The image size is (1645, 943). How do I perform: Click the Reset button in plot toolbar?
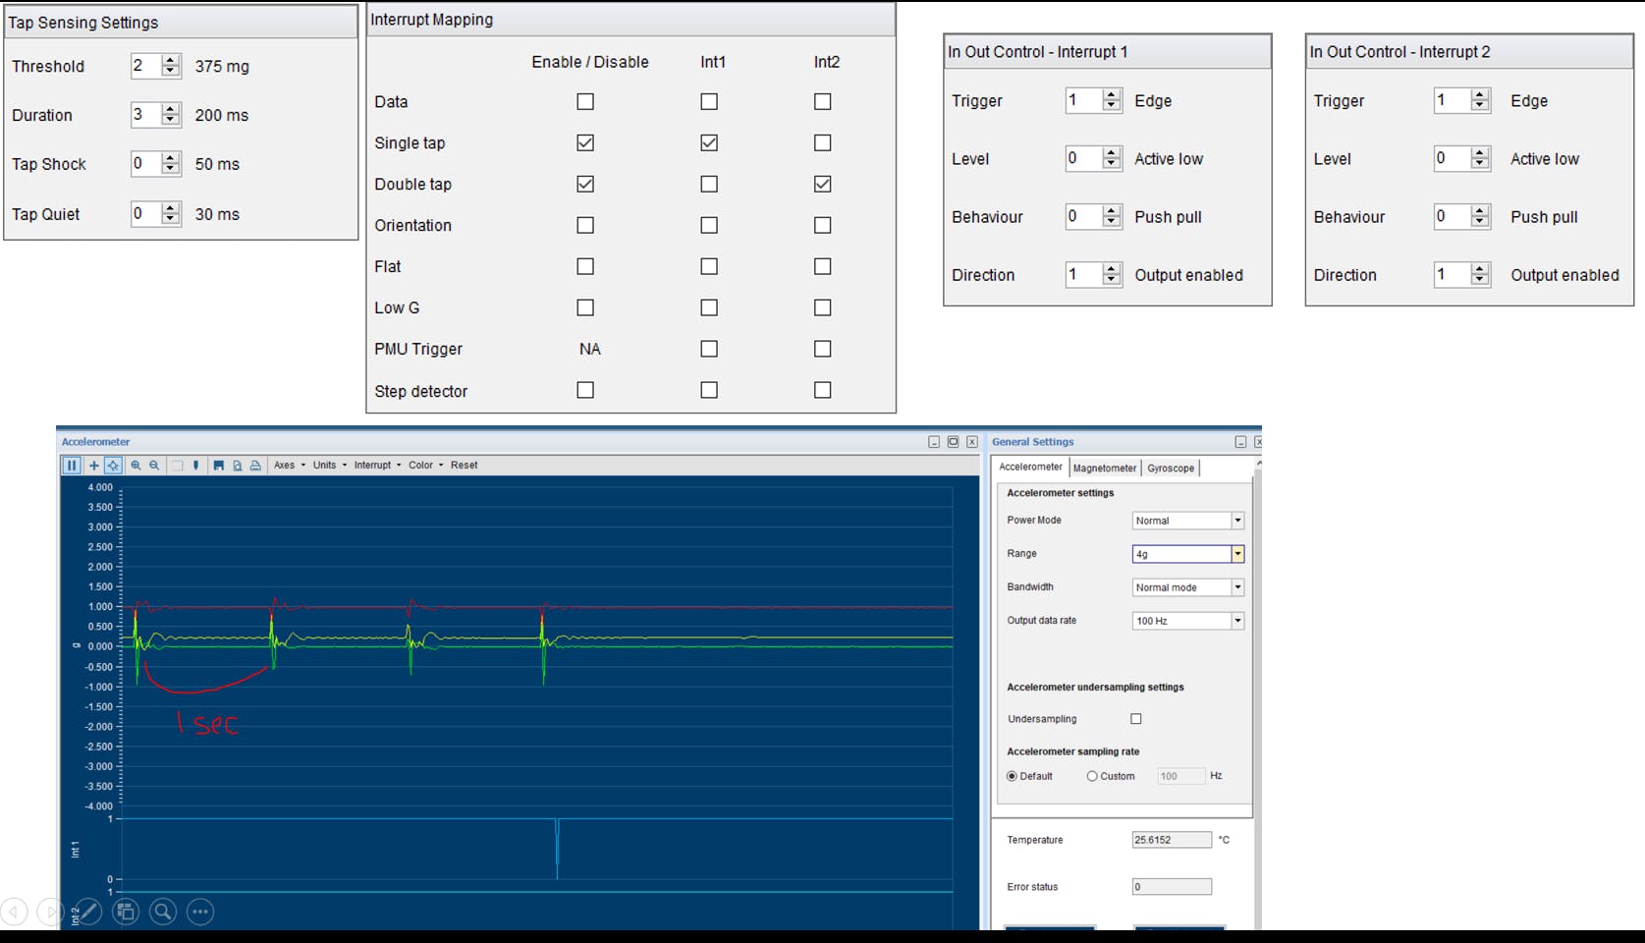coord(464,466)
